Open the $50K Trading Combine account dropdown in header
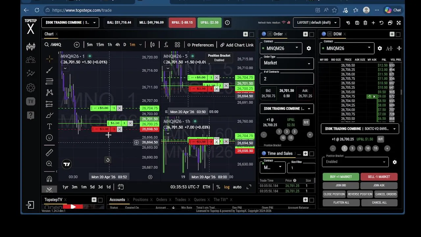This screenshot has height=237, width=421. [70, 23]
